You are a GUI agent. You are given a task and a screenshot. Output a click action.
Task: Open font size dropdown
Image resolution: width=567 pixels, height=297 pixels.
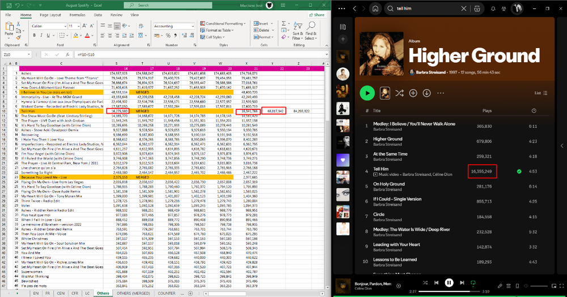[78, 26]
